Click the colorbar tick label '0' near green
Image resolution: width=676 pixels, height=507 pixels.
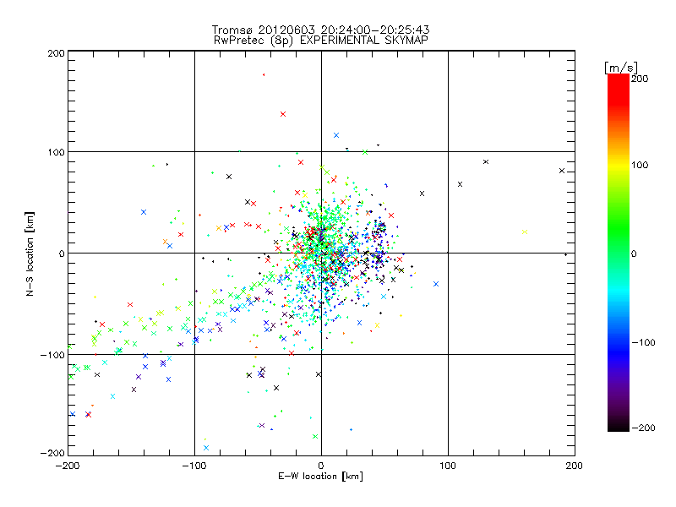pos(634,254)
